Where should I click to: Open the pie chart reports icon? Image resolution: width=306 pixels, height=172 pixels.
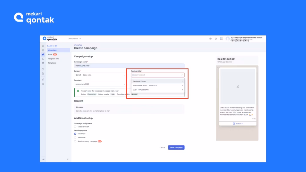click(x=43, y=69)
